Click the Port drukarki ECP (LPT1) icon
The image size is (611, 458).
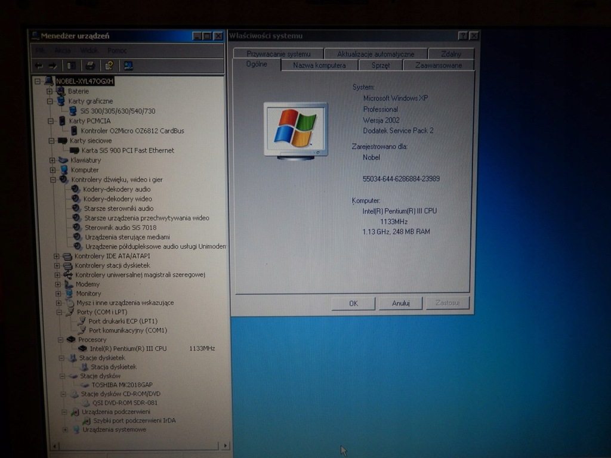click(81, 321)
